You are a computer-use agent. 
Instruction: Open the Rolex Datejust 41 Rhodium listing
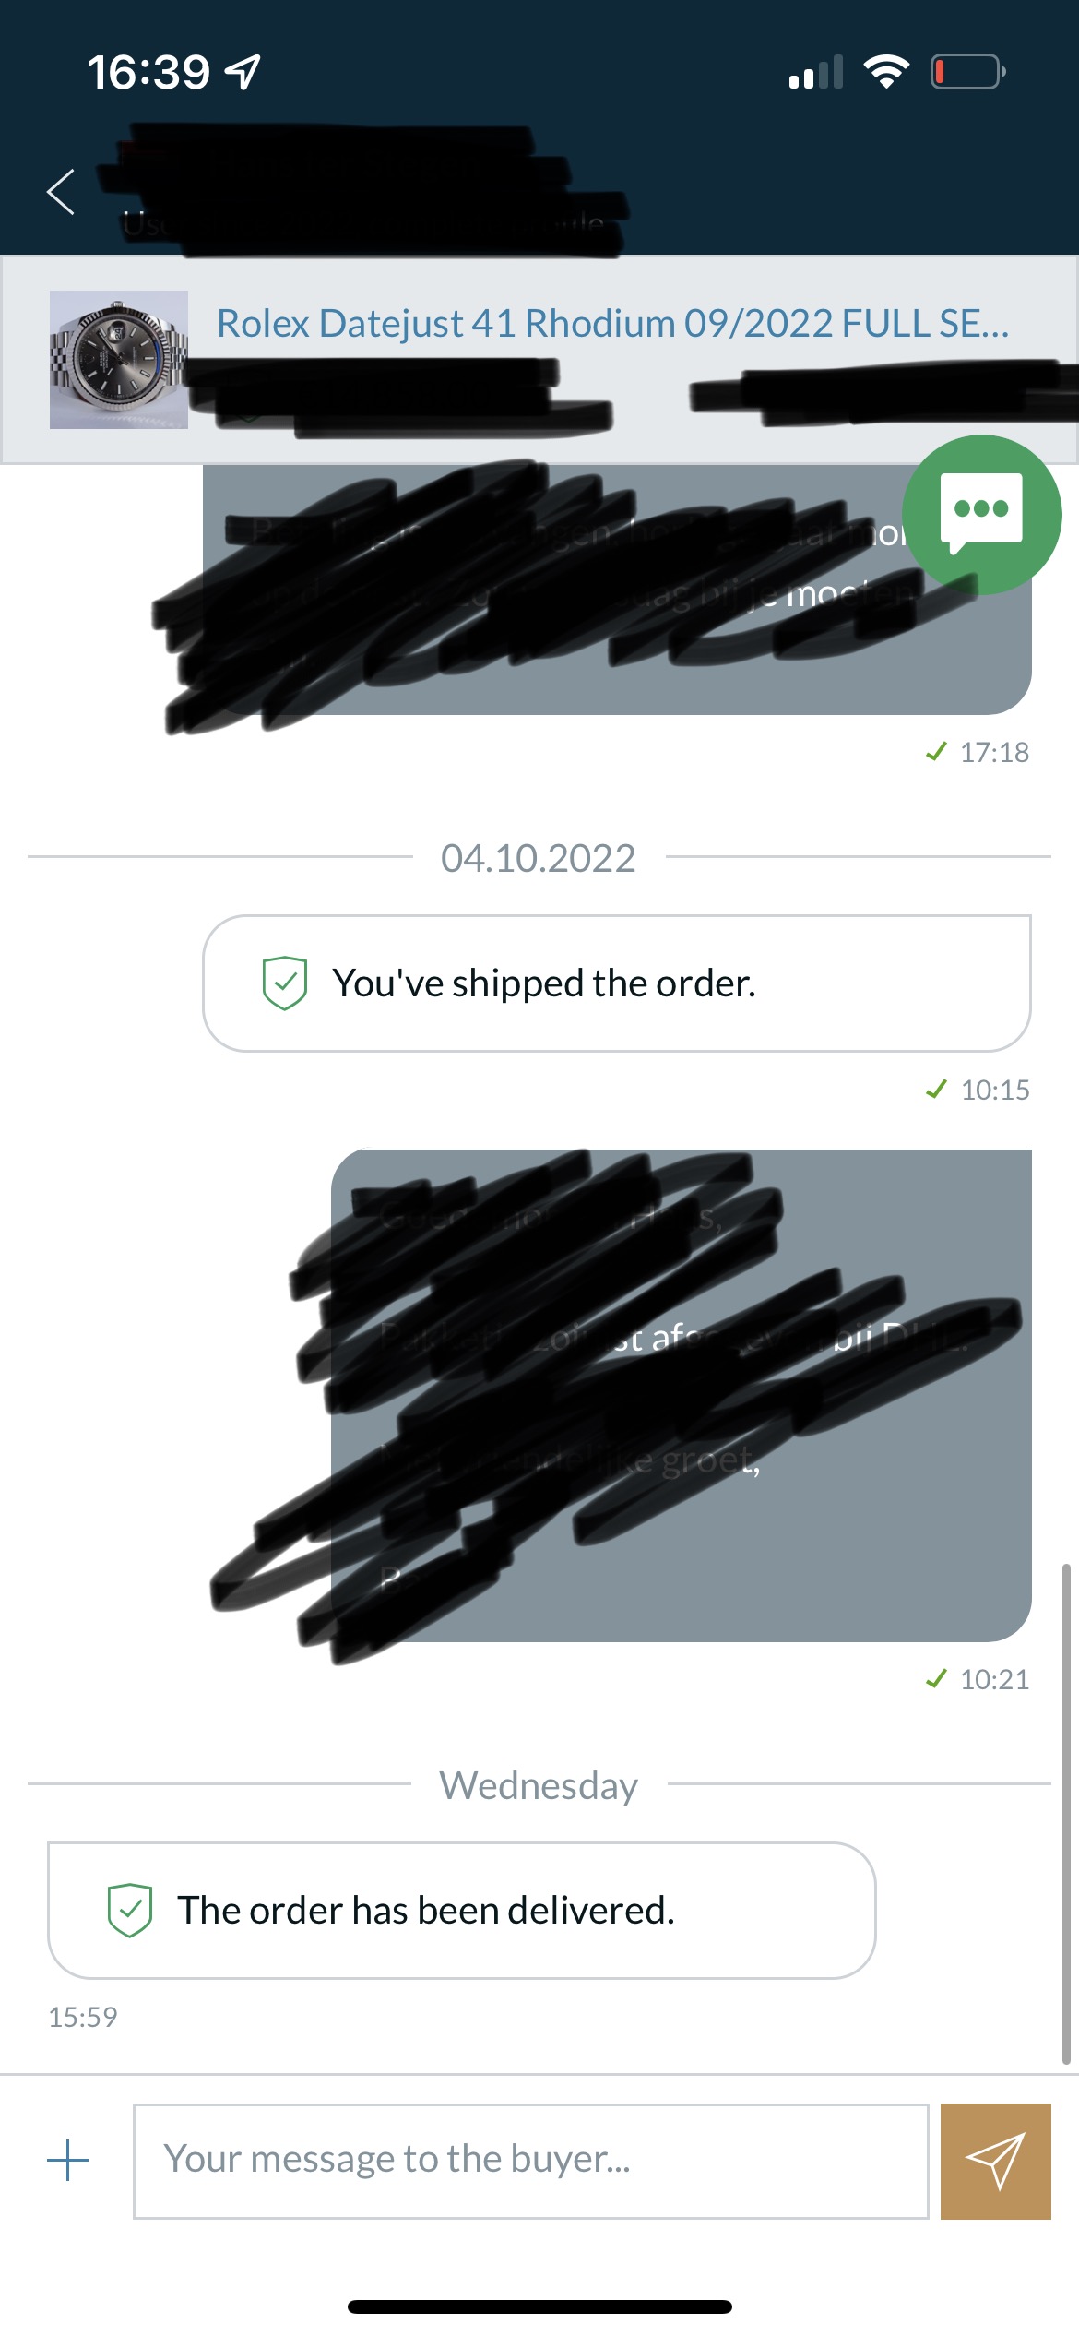pos(613,324)
